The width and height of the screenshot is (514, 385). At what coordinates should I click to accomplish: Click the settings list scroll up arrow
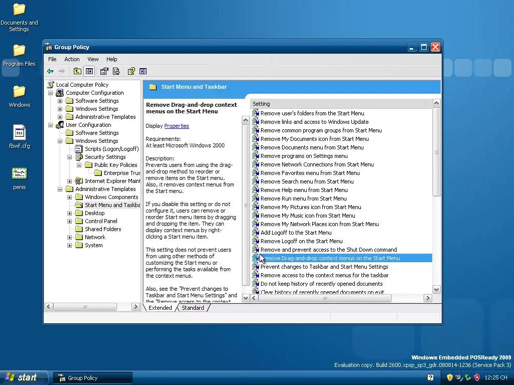pyautogui.click(x=436, y=103)
